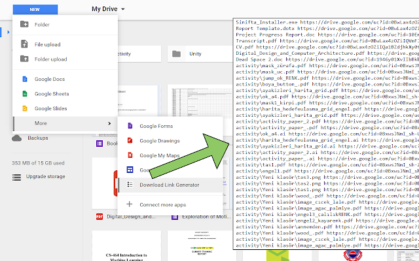
Task: Click the Google Drawings icon
Action: click(x=130, y=140)
